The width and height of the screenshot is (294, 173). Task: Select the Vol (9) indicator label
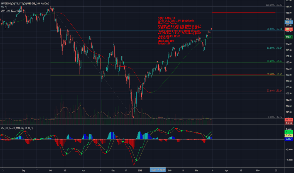pyautogui.click(x=4, y=7)
